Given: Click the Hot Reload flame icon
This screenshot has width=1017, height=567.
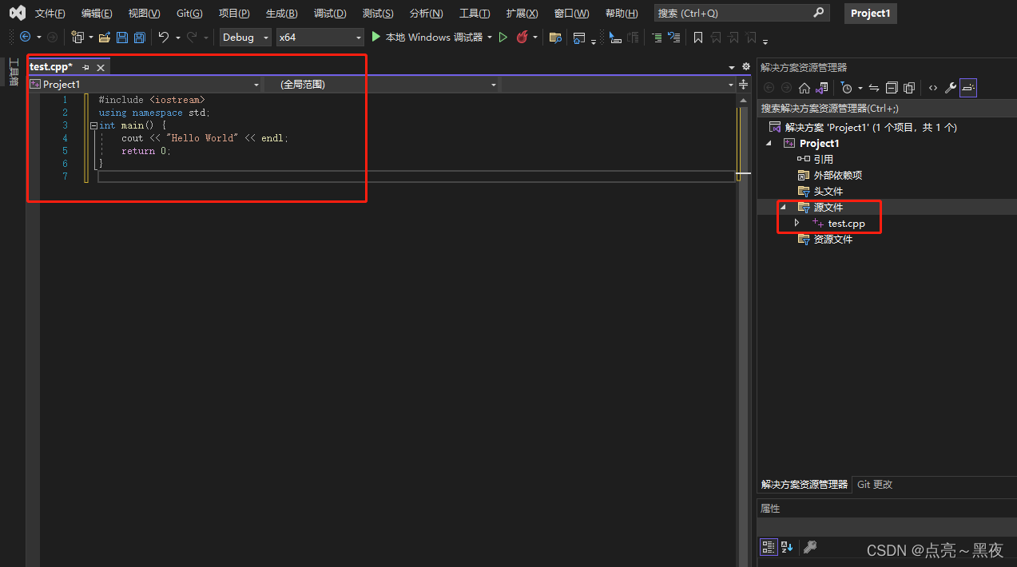Looking at the screenshot, I should pyautogui.click(x=522, y=37).
